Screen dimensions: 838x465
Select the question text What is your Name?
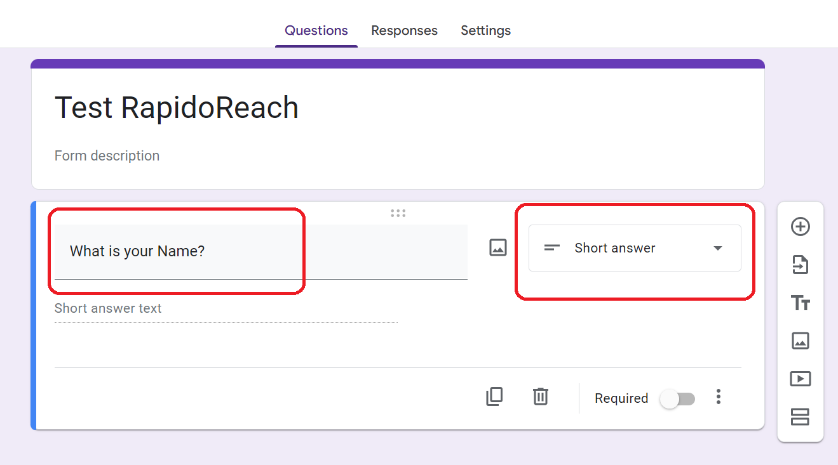[x=137, y=251]
